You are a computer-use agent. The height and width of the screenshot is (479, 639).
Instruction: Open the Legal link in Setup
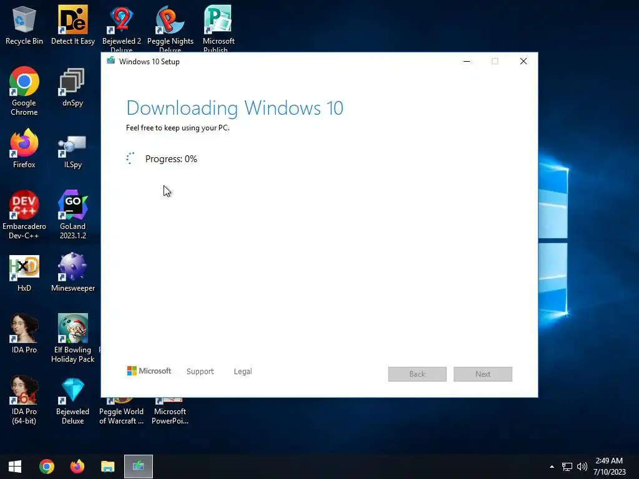(243, 372)
